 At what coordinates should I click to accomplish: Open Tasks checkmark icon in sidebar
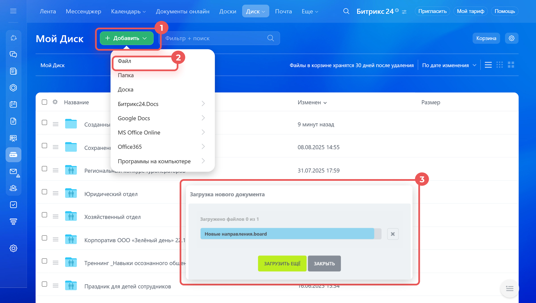pos(13,205)
